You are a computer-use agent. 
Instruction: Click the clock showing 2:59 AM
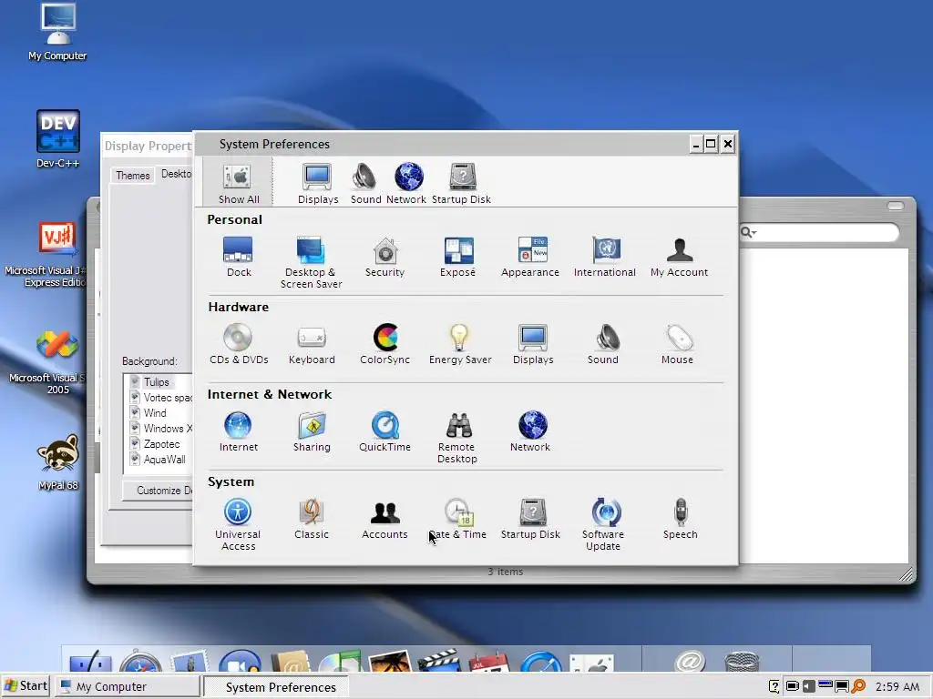(897, 686)
